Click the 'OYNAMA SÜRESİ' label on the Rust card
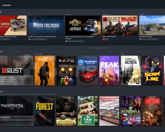 [7, 77]
